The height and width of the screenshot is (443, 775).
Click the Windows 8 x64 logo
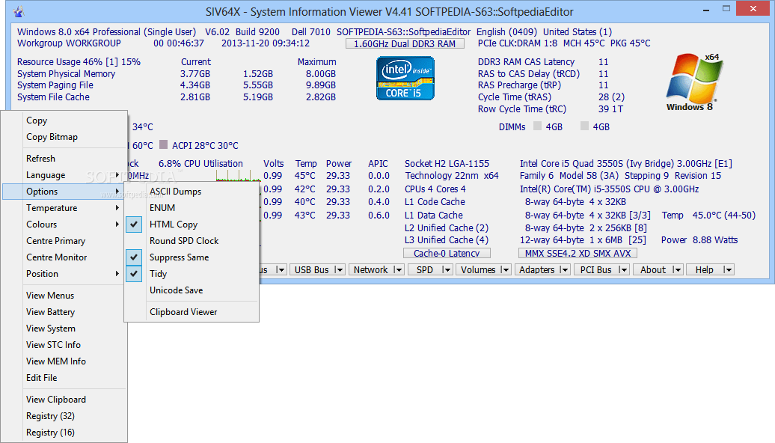(x=693, y=82)
